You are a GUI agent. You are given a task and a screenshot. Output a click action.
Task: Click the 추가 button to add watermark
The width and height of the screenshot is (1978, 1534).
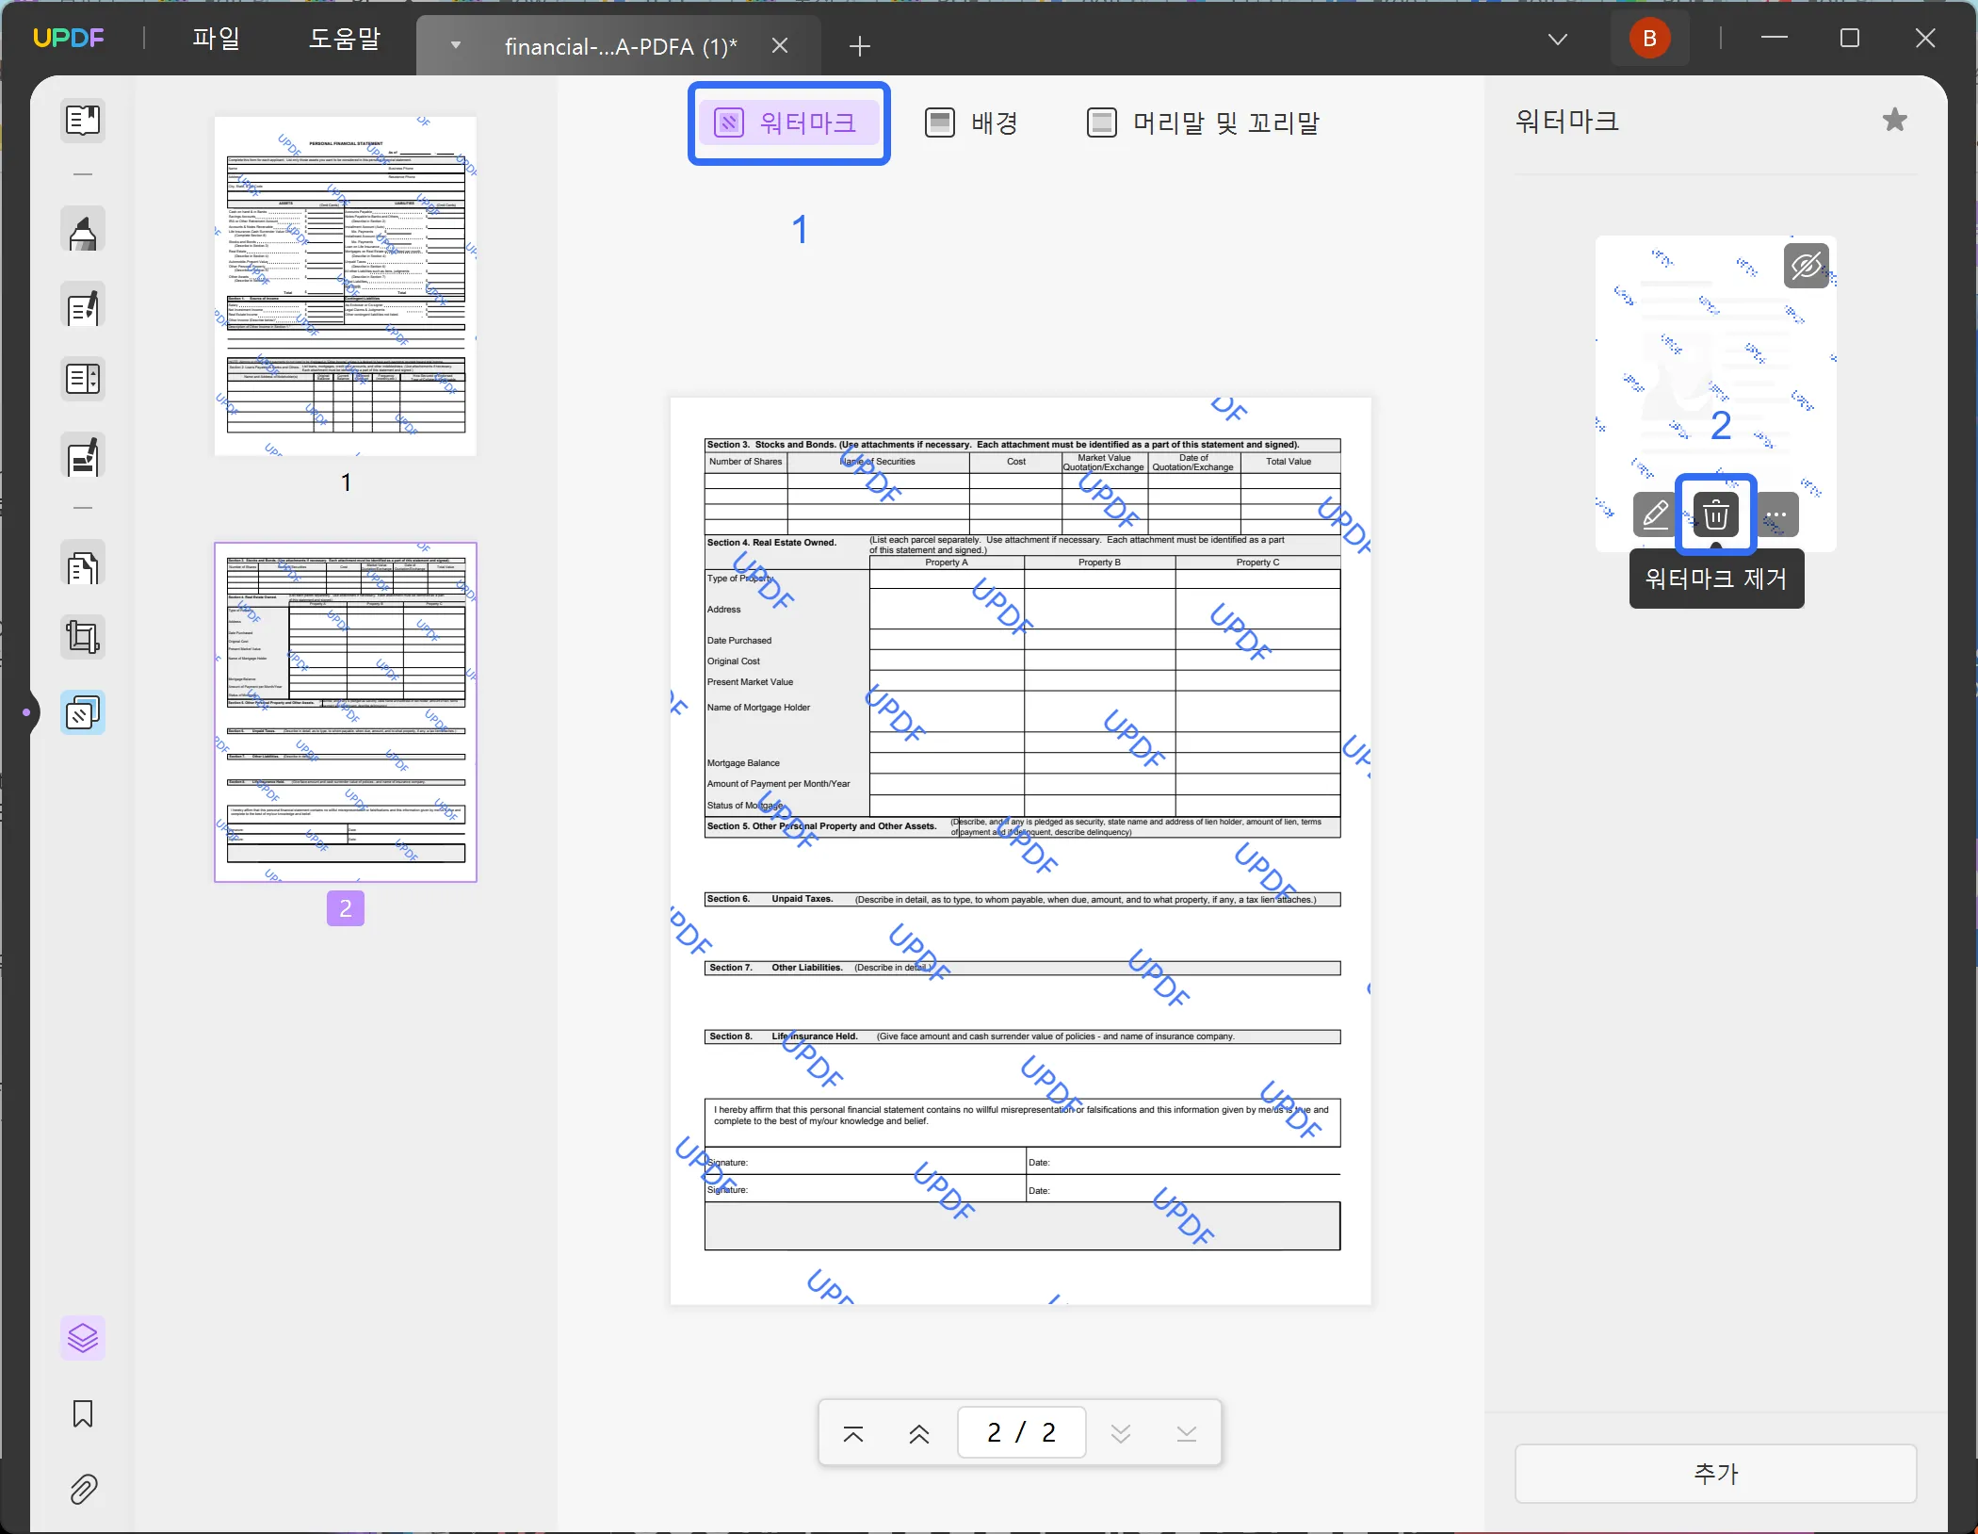[x=1716, y=1474]
